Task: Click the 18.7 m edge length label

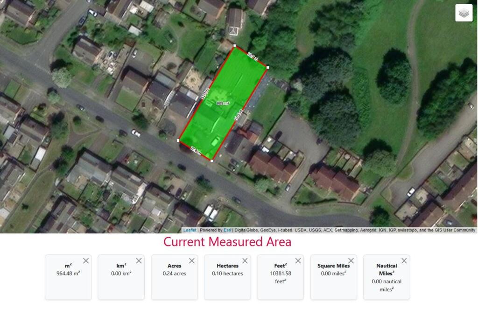Action: pos(253,56)
